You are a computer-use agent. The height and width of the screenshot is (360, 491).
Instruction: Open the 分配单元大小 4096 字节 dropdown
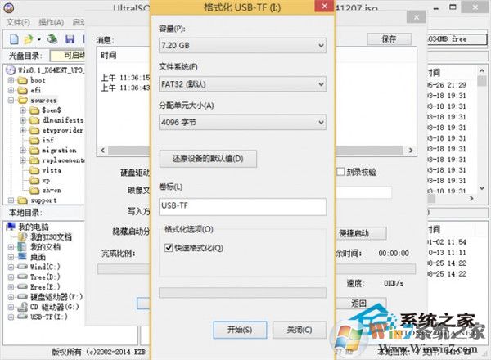tap(242, 123)
